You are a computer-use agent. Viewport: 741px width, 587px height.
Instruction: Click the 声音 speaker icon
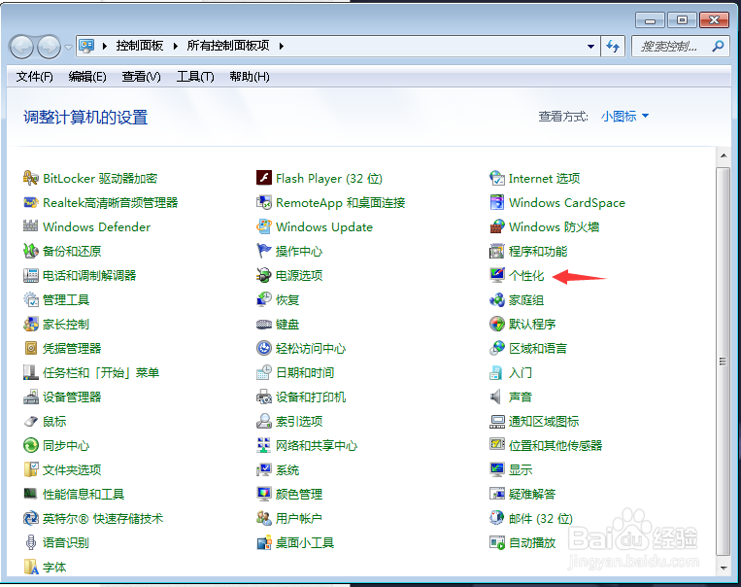495,397
